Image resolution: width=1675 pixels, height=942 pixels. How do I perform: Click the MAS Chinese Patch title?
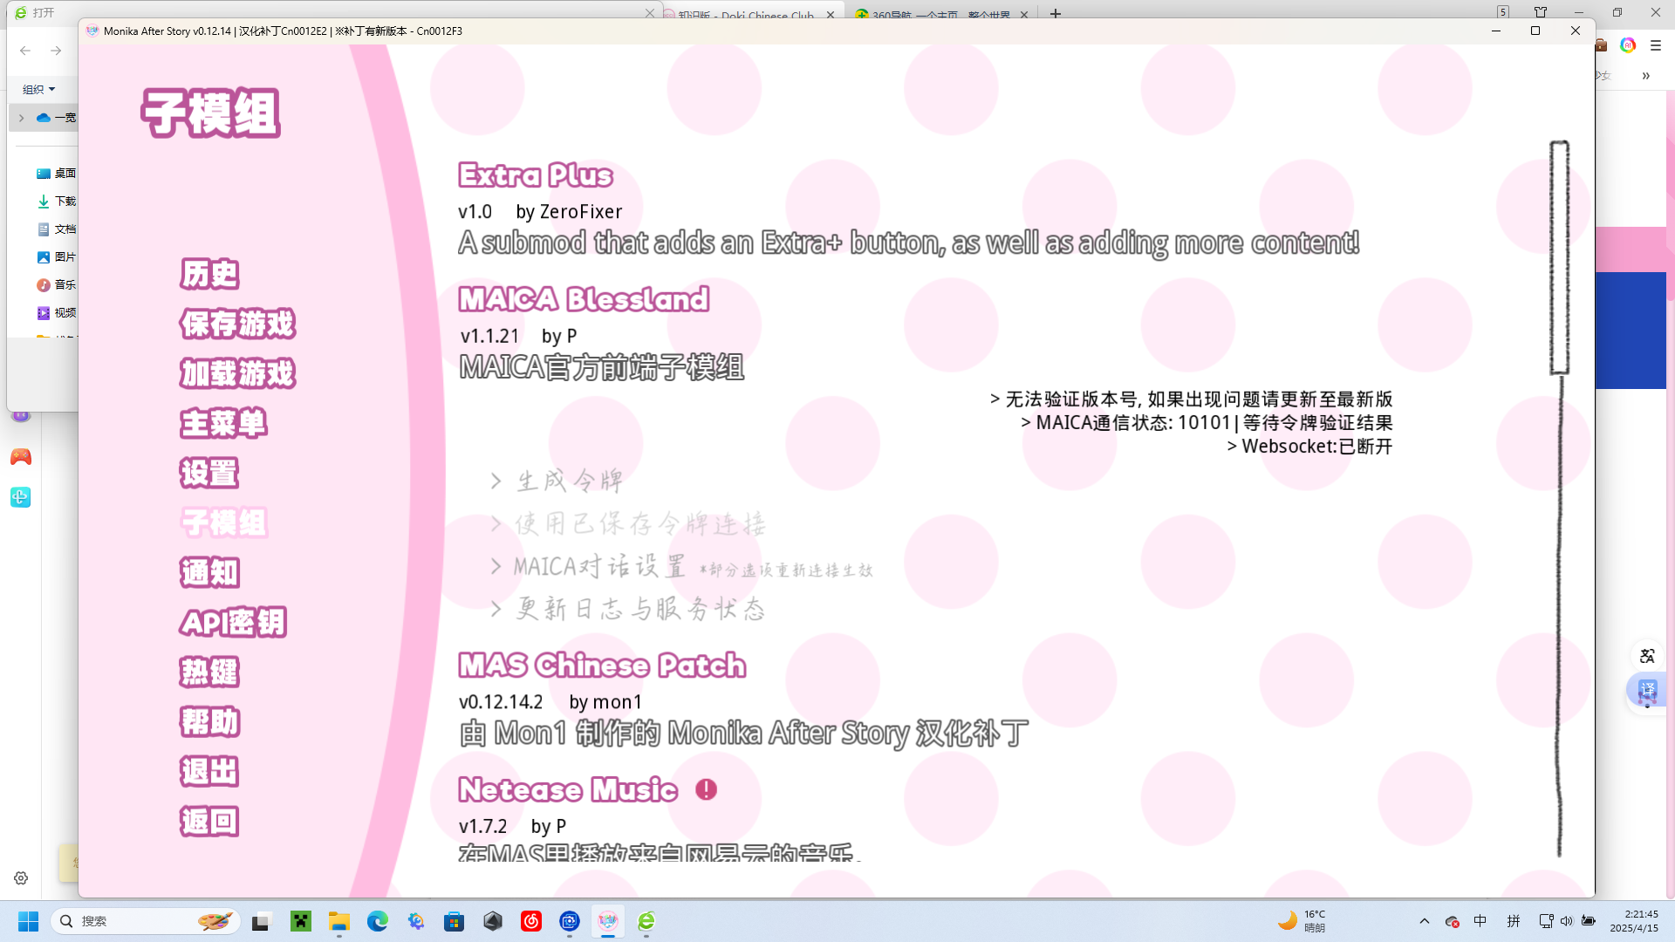pos(602,665)
